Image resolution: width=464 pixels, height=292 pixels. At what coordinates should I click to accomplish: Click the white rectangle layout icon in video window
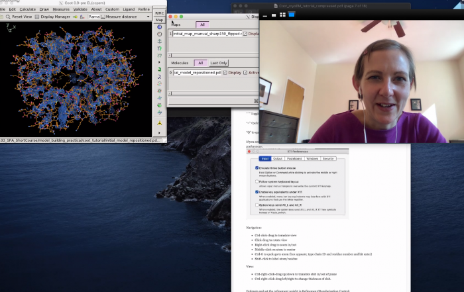point(274,15)
